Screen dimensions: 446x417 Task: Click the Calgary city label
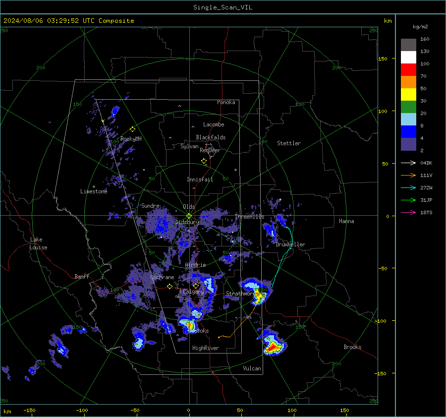point(193,292)
